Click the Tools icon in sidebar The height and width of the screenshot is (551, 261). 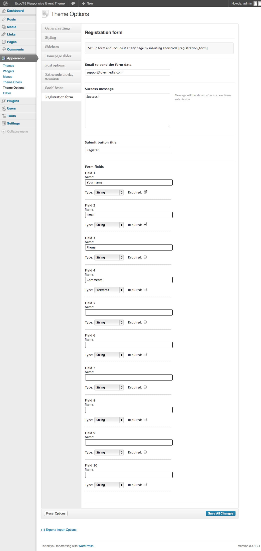pyautogui.click(x=4, y=116)
